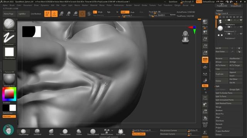Screen dimensions: 247x138
Task: Toggle the Persp perspective button
Action: 205,60
